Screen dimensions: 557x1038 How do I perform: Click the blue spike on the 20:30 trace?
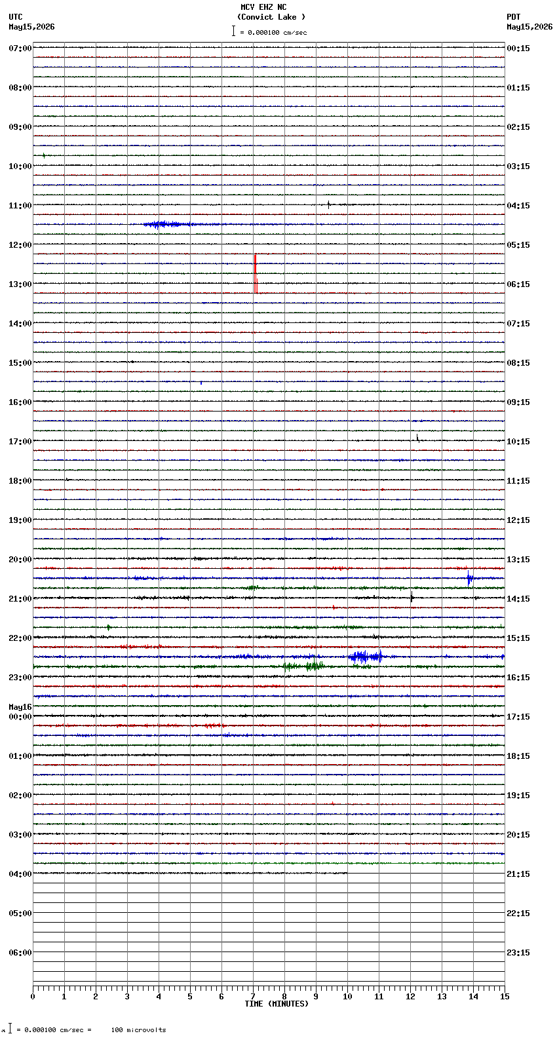coord(470,578)
